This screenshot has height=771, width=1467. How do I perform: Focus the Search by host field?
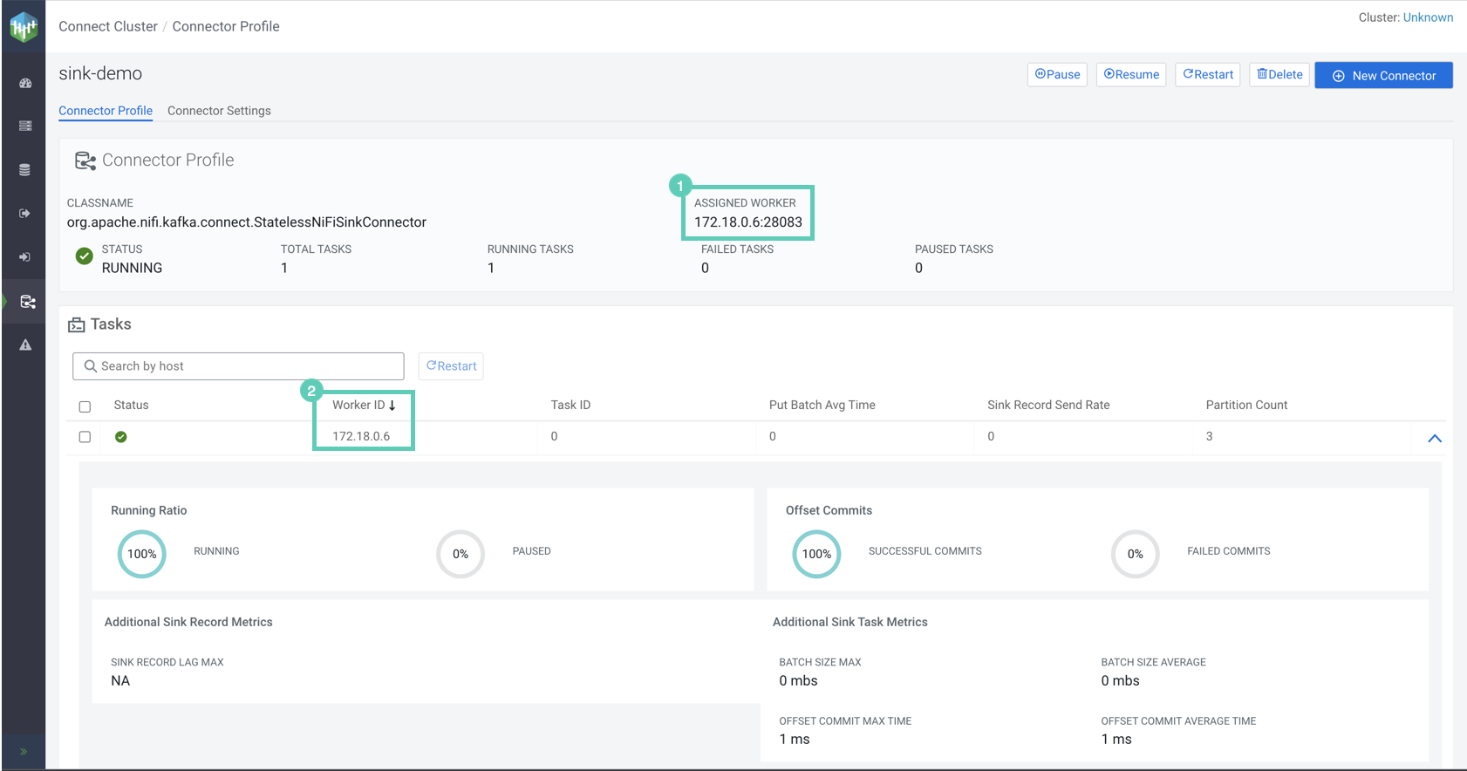click(238, 366)
